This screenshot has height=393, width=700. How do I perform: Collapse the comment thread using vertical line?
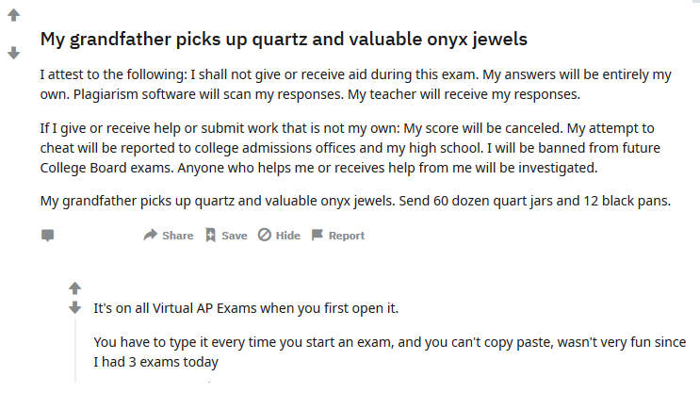click(x=75, y=351)
